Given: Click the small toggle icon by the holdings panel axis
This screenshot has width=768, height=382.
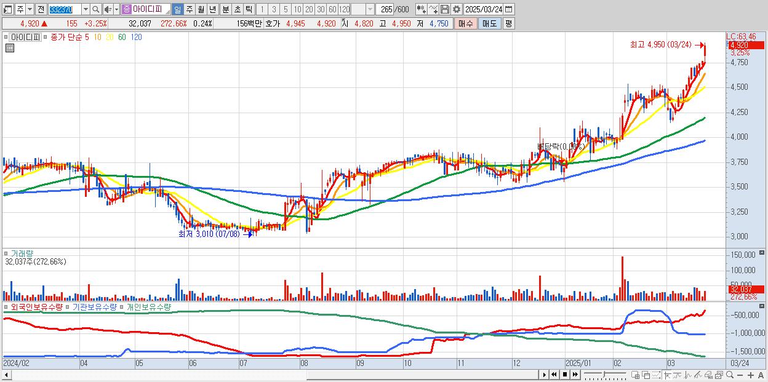Looking at the screenshot, I should pos(762,306).
